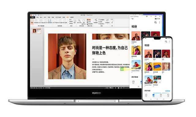Screen dimensions: 196x117
Task: Click 适应窗口大小 (Fit to Window)
Action: point(84,22)
